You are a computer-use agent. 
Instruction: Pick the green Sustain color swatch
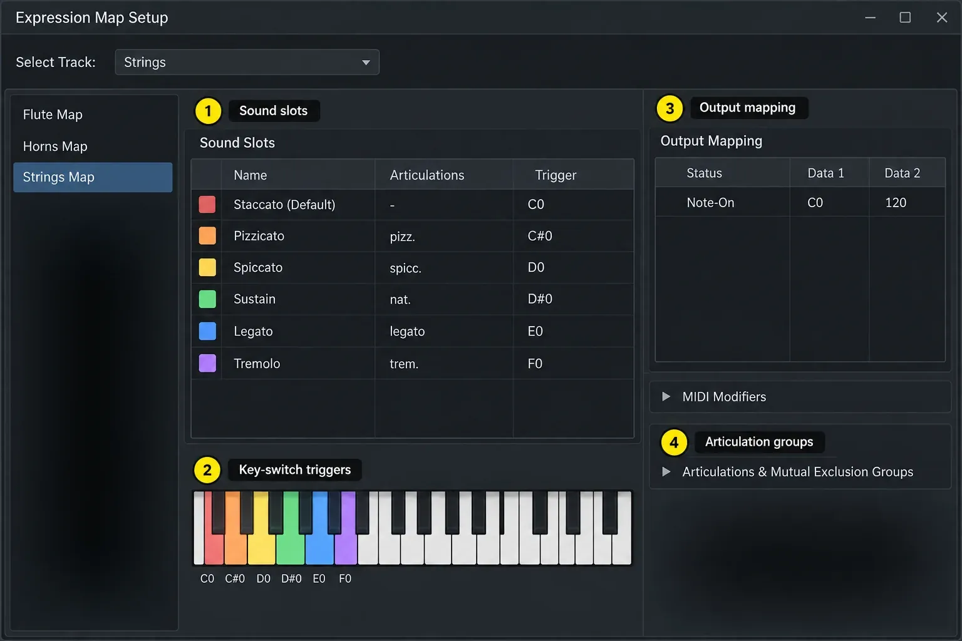coord(207,299)
